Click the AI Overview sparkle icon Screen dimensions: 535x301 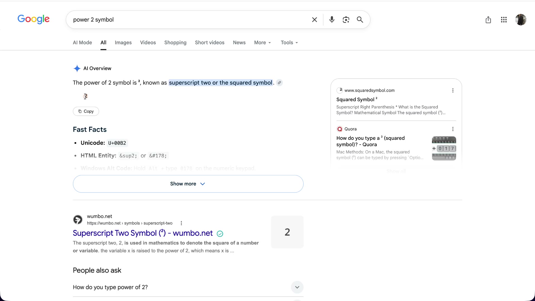(x=77, y=69)
